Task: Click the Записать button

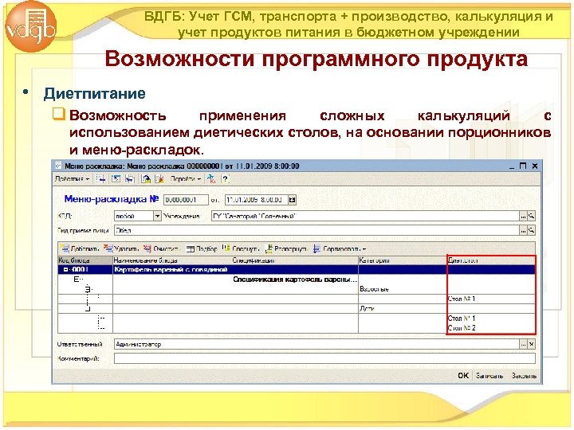Action: pos(489,376)
